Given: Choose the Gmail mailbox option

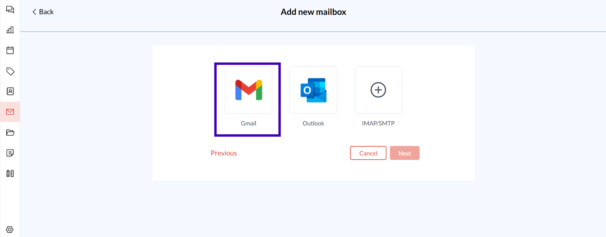Looking at the screenshot, I should pos(248,90).
